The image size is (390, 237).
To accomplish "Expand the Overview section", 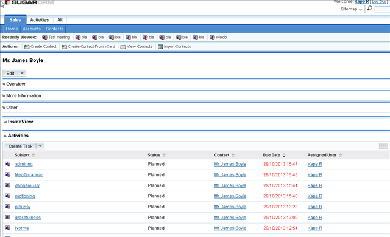I will coord(14,84).
